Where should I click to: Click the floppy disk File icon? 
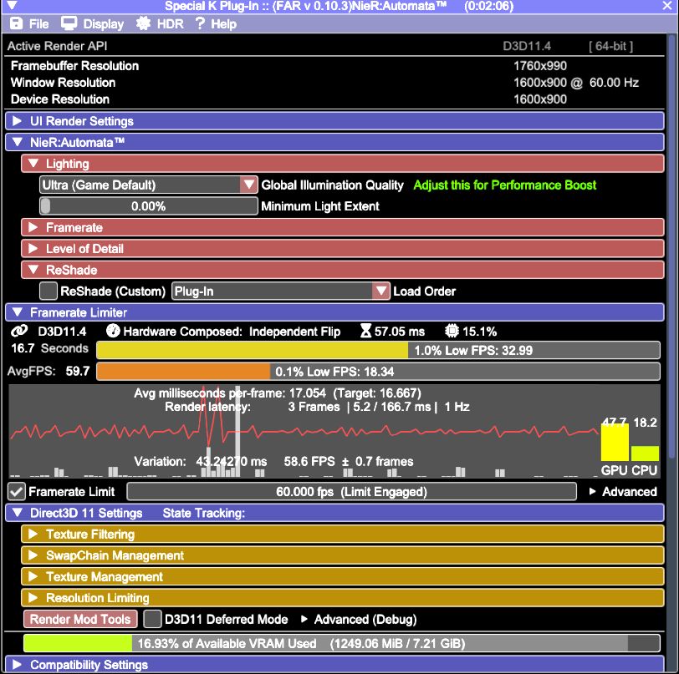tap(16, 23)
